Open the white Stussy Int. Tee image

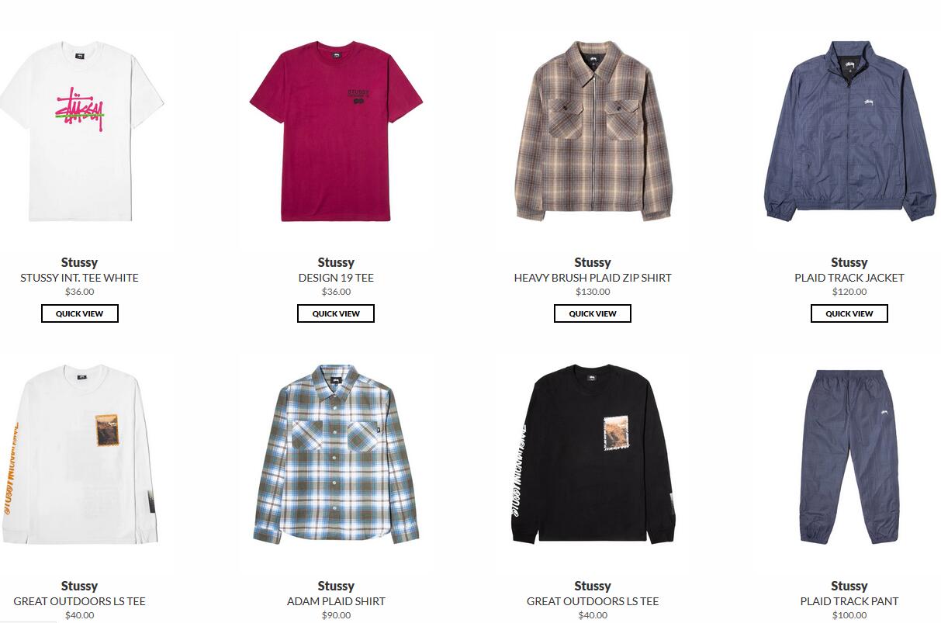tap(80, 132)
